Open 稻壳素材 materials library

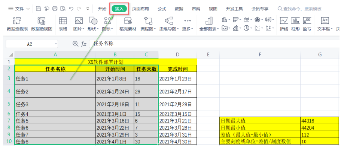(x=128, y=24)
